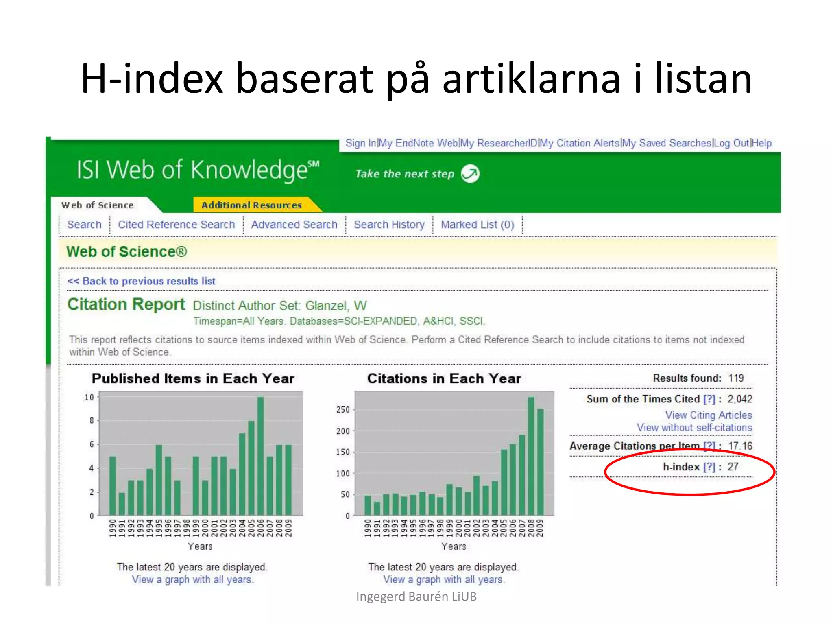Image resolution: width=833 pixels, height=625 pixels.
Task: Open My Citation Alerts
Action: click(580, 143)
